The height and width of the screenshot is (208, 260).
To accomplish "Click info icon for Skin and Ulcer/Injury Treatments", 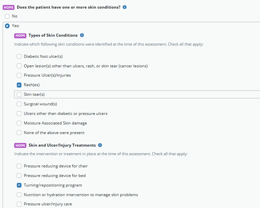I will click(x=100, y=145).
